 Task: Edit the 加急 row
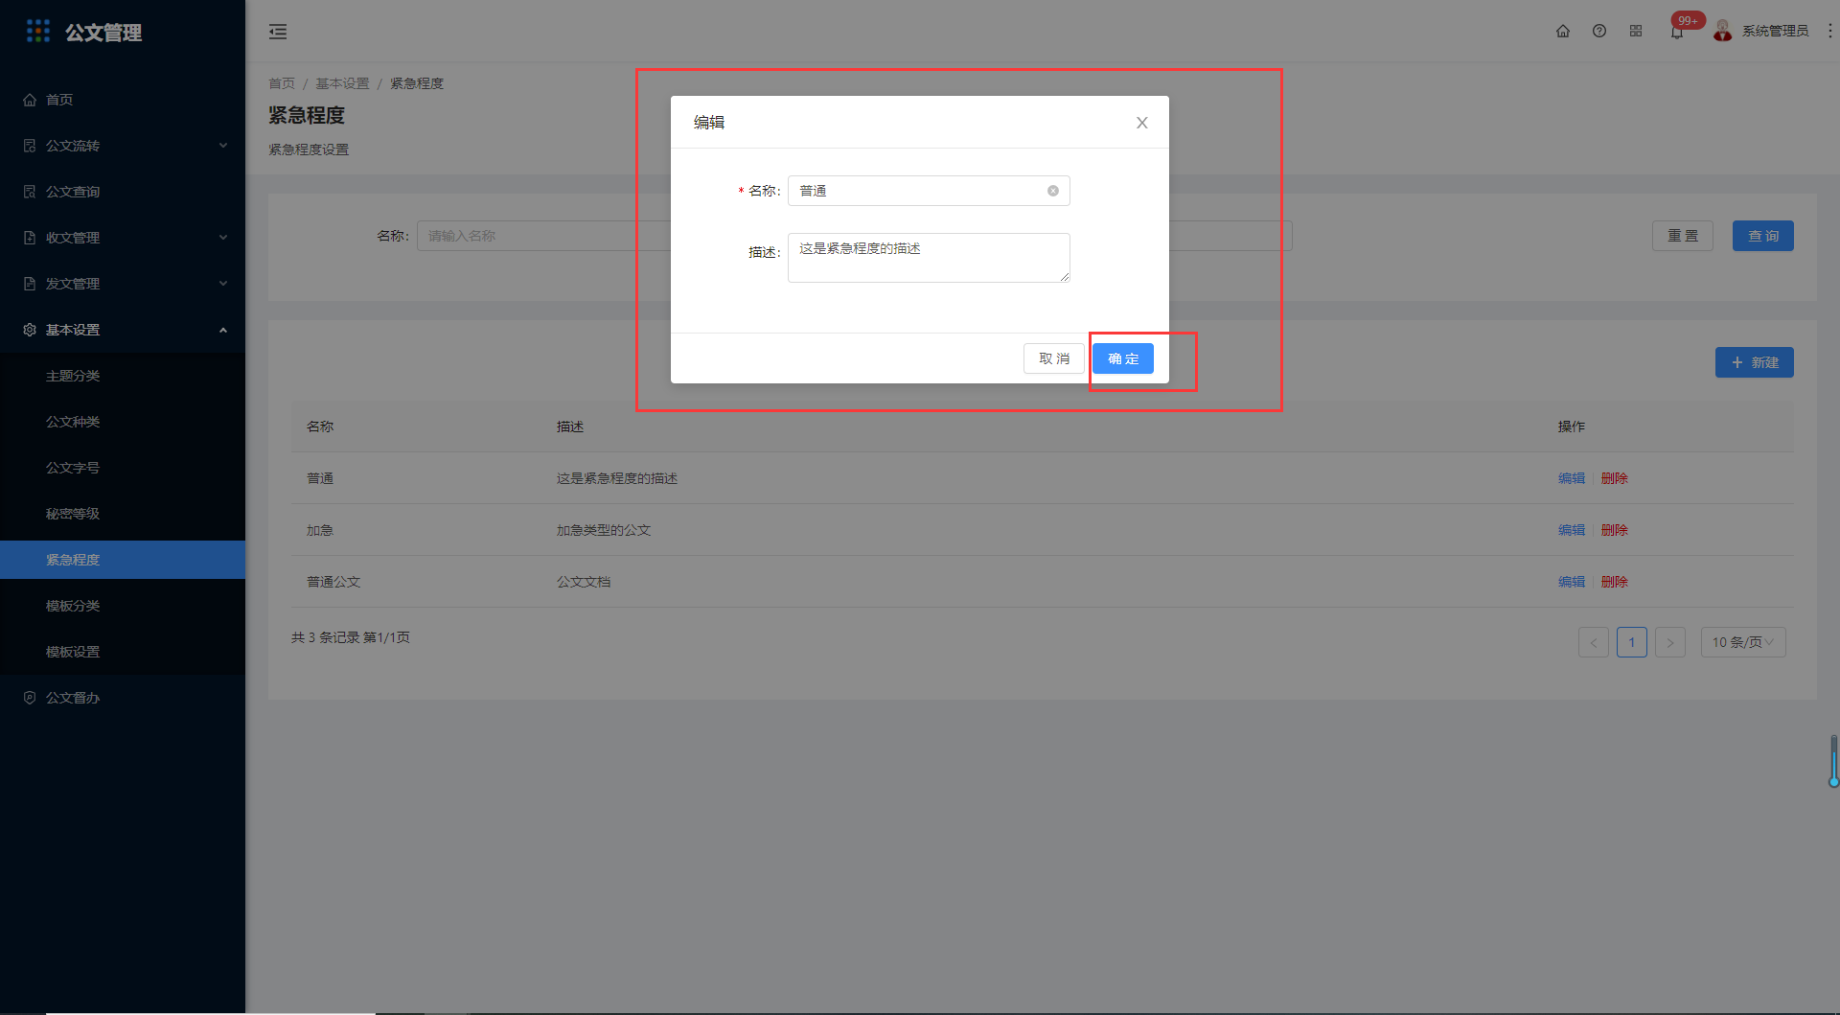click(1572, 530)
